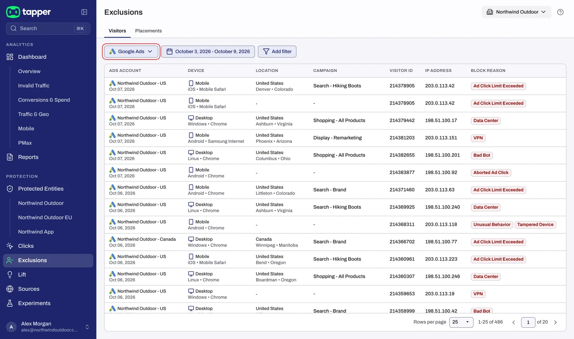The height and width of the screenshot is (339, 574).
Task: Open Invalid Traffic in sidebar
Action: pos(34,86)
